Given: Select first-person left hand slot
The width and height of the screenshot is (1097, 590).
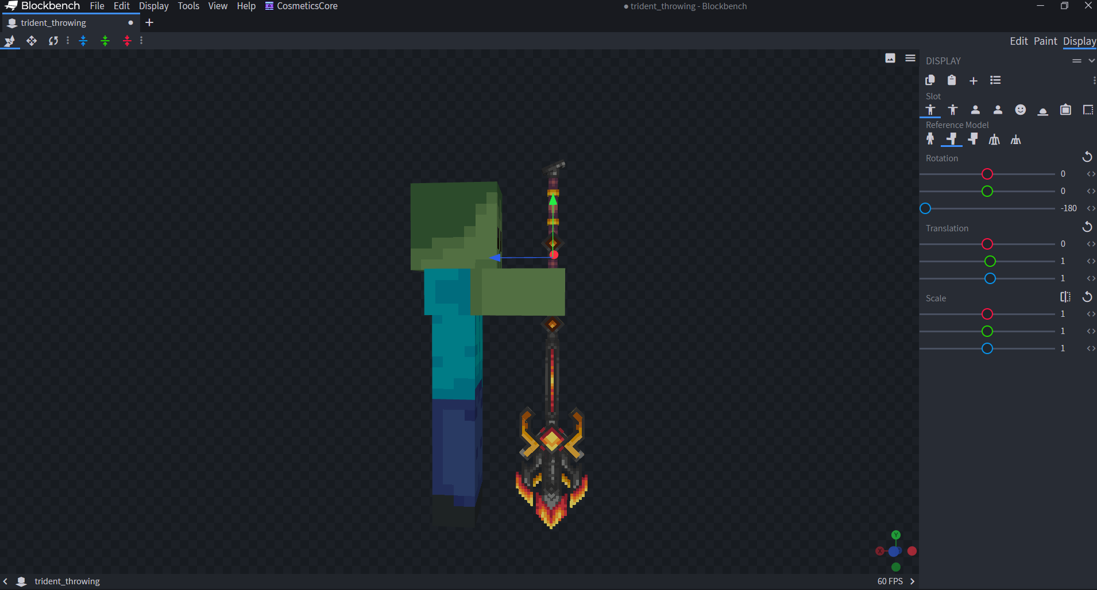Looking at the screenshot, I should [x=998, y=110].
